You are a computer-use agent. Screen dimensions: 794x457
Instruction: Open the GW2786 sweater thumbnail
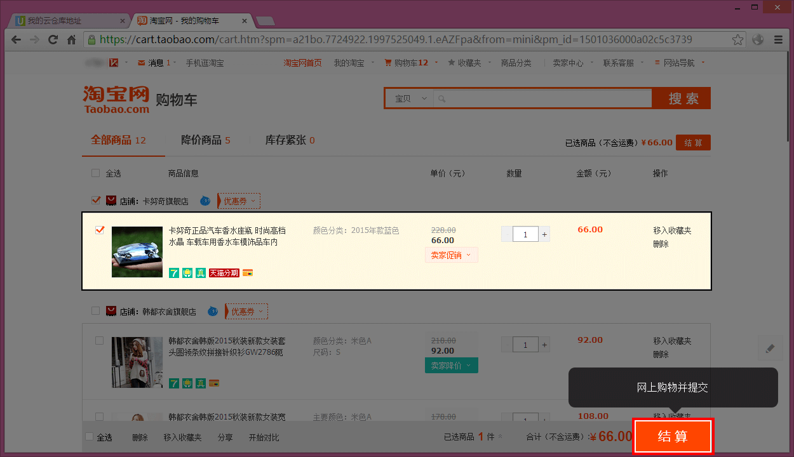(x=137, y=362)
